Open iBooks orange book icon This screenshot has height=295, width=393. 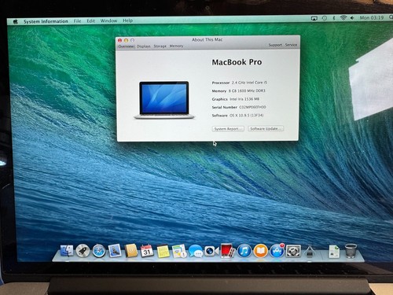260,251
